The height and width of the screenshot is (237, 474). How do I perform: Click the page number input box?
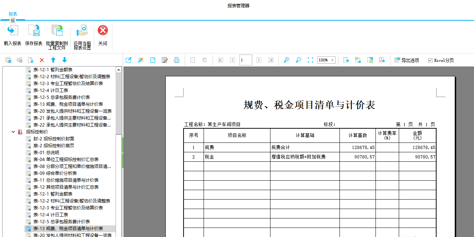pyautogui.click(x=246, y=60)
